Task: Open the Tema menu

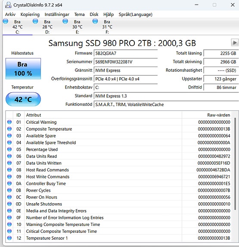Action: pyautogui.click(x=80, y=15)
